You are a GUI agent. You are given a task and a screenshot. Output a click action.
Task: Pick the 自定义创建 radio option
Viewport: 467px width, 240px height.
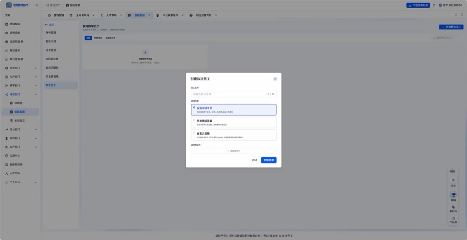click(x=233, y=135)
